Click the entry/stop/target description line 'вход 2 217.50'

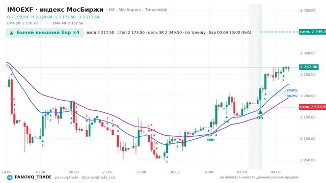click(169, 33)
